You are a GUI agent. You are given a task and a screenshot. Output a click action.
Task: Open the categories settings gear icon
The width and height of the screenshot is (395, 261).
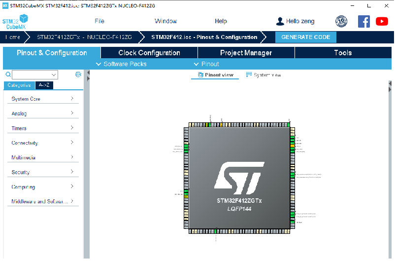(78, 75)
